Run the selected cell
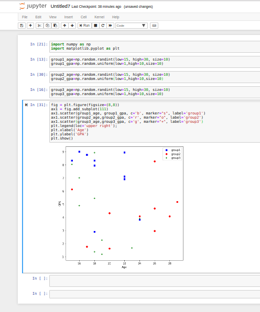The image size is (260, 312). click(84, 26)
